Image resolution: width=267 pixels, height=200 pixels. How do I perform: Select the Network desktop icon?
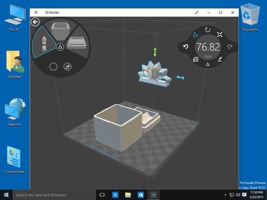tap(15, 112)
